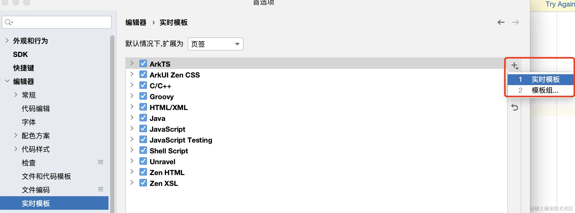Uncheck the Groovy template group
Image resolution: width=575 pixels, height=213 pixels.
point(143,96)
